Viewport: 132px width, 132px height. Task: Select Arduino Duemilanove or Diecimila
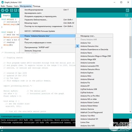[94, 49]
